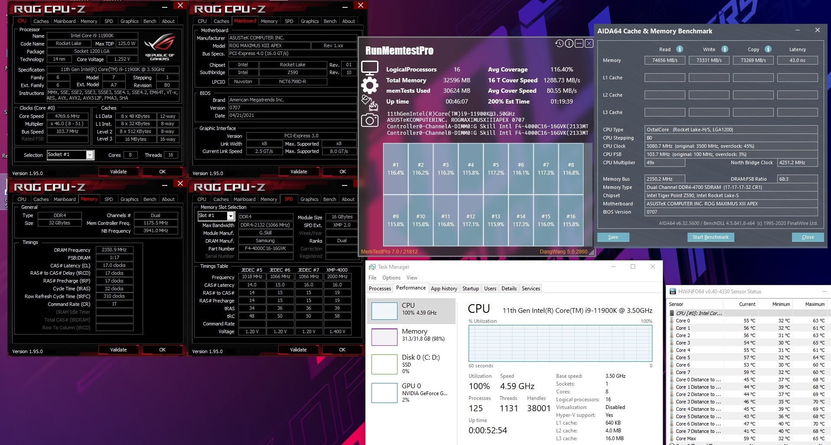This screenshot has width=831, height=445.
Task: Open Startup tab in Task Manager
Action: [471, 289]
